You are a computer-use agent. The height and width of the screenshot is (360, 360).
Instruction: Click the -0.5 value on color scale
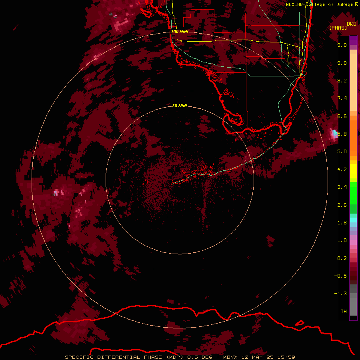[x=341, y=276]
